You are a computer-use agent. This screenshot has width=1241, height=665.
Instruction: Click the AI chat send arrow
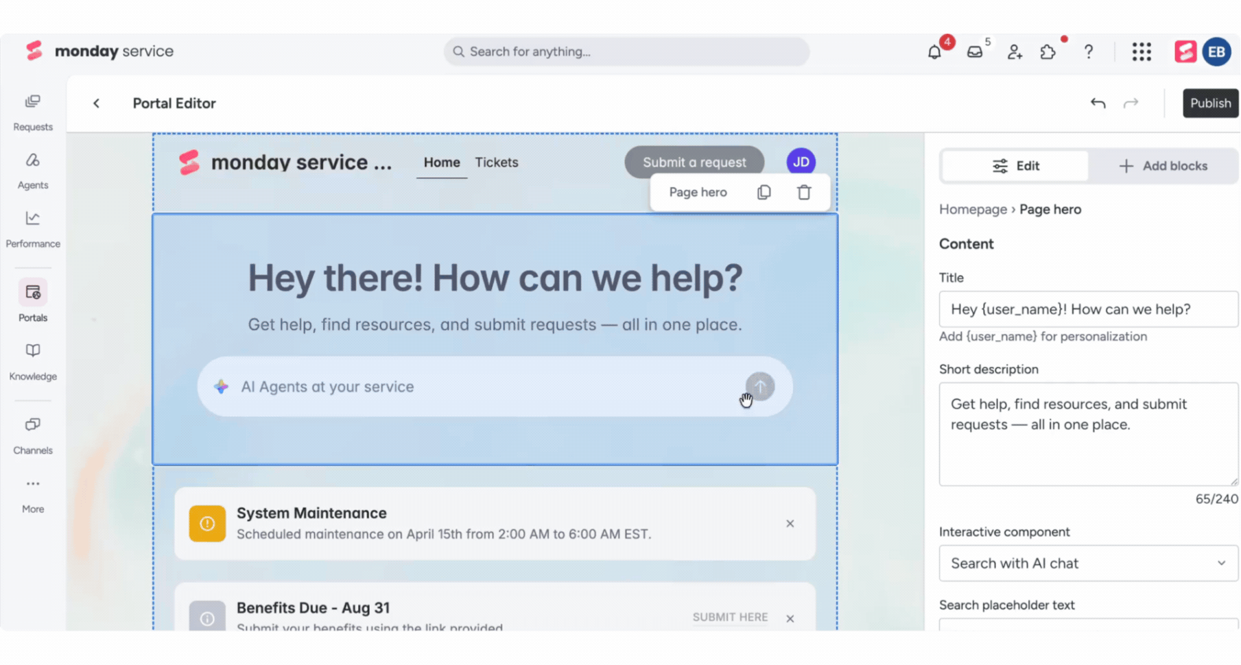pos(760,387)
